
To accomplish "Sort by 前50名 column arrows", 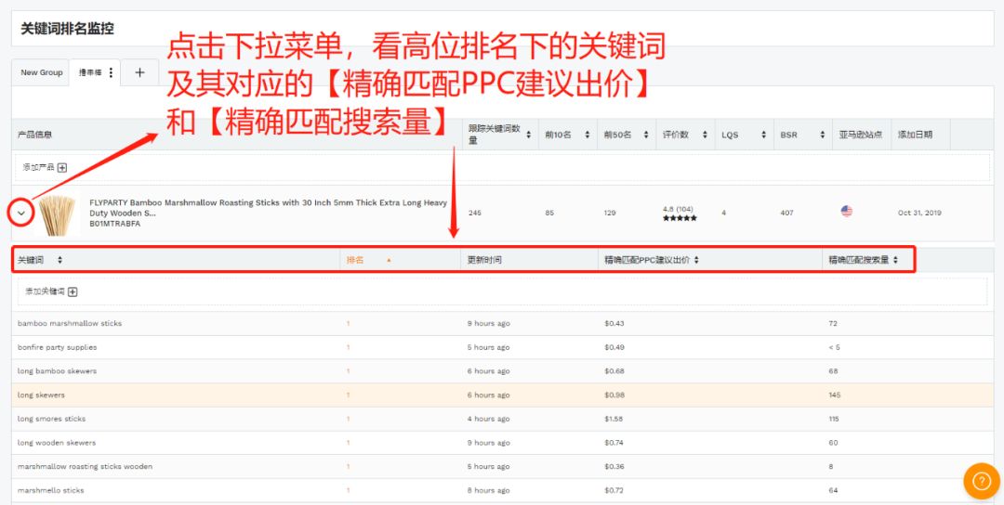I will (x=647, y=135).
